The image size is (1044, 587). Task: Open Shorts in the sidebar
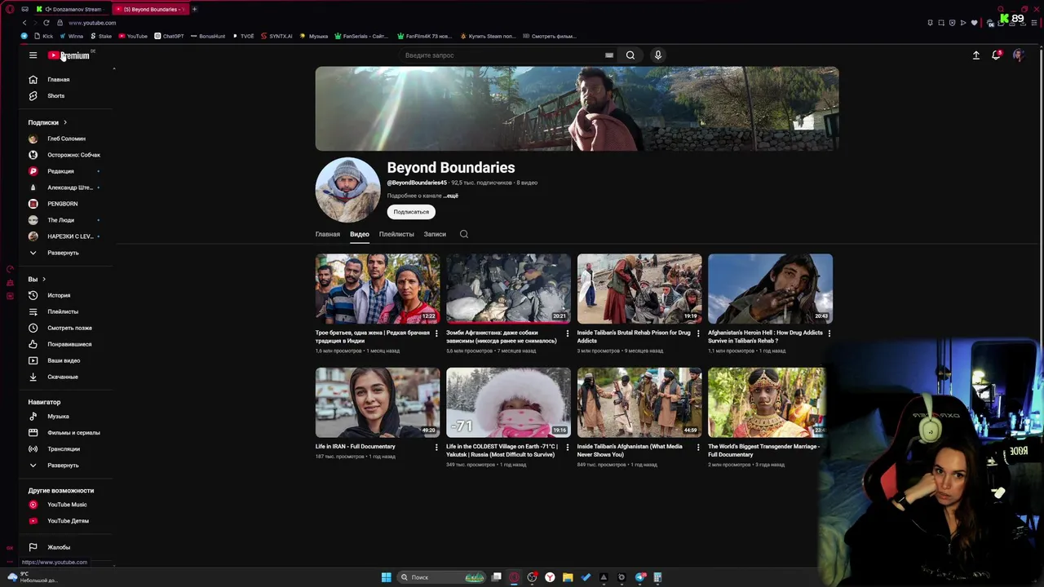click(57, 95)
